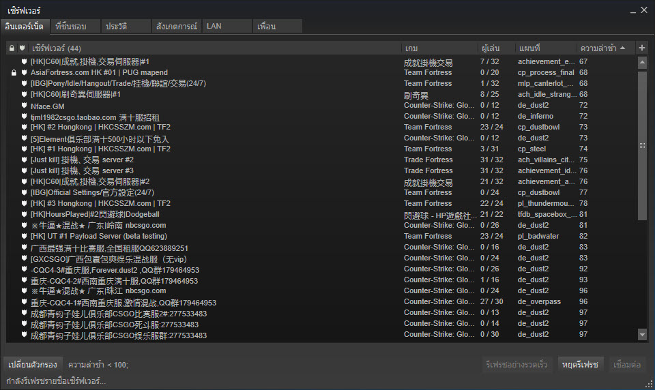Image resolution: width=655 pixels, height=390 pixels.
Task: Select ※牛逼★混战★ 广东|岭南 server
Action: click(321, 225)
